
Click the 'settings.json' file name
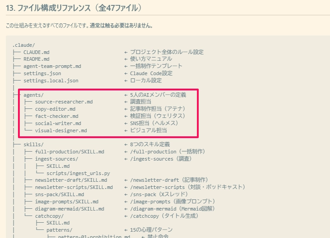tap(42, 73)
